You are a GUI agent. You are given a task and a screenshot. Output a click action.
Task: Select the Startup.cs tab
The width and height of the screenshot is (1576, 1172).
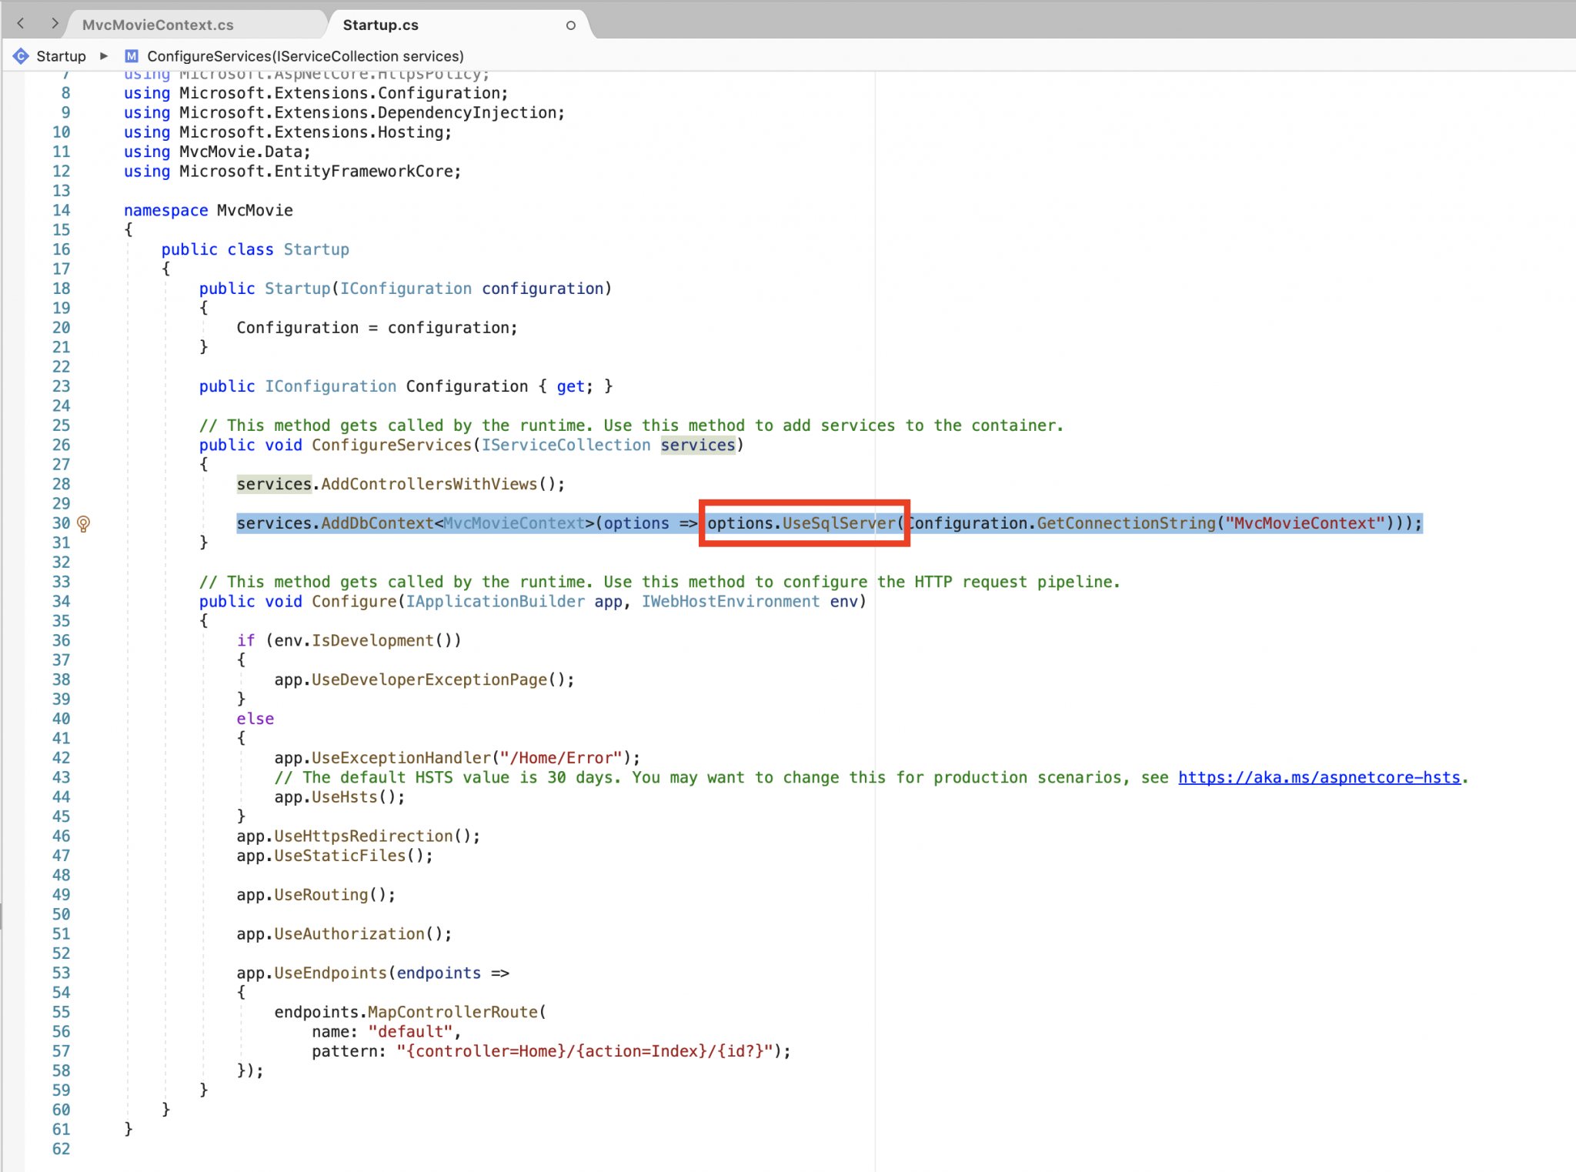[x=380, y=25]
